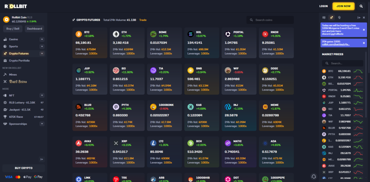Click the Rollbit logo

15,6
